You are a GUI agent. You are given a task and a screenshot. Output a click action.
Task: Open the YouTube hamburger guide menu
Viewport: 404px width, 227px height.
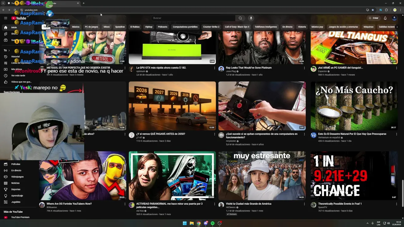click(x=5, y=18)
